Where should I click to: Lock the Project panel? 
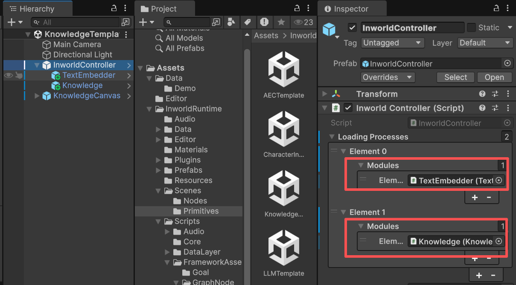297,8
